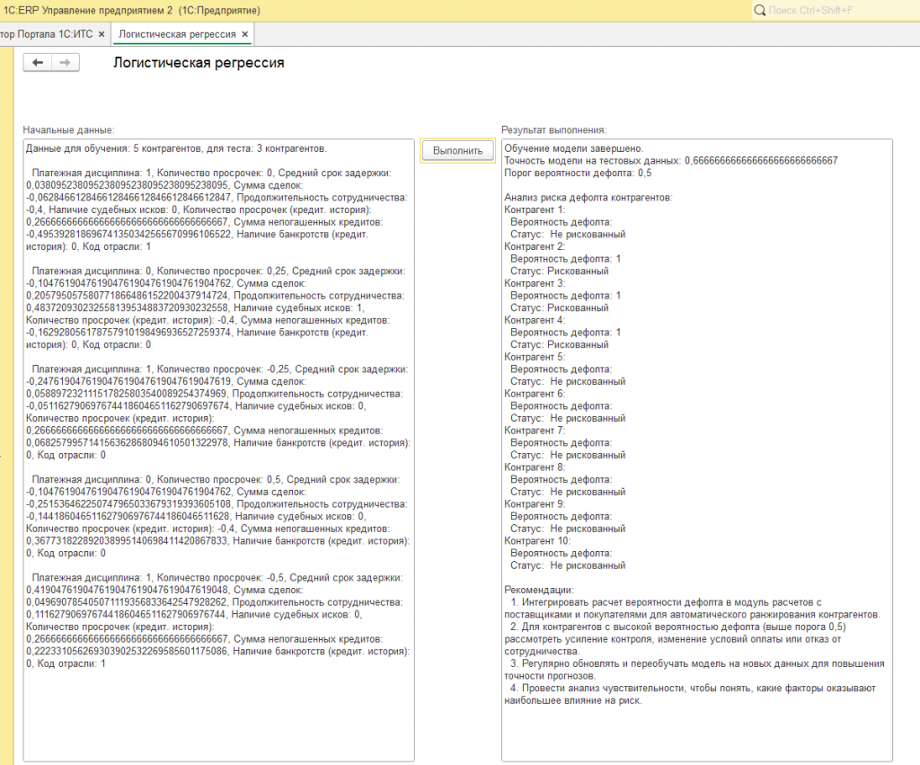The image size is (920, 765).
Task: Click 'Код отрасли: 1' in first data record
Action: (x=117, y=246)
